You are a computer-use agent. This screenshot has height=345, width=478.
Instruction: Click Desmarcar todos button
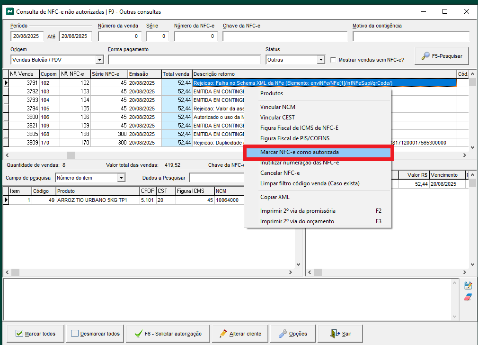(95, 334)
